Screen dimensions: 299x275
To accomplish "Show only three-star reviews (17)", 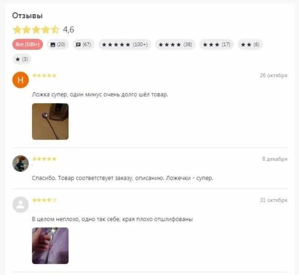I will (216, 44).
